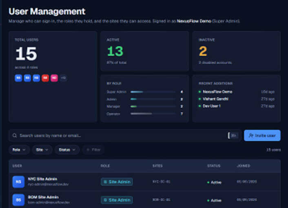Click the Site Admin role badge for BOM Site Admin
Image resolution: width=288 pixels, height=208 pixels.
(x=117, y=200)
